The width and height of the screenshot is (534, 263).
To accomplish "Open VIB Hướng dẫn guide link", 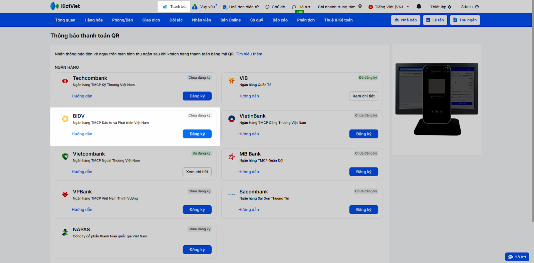I will pos(249,96).
